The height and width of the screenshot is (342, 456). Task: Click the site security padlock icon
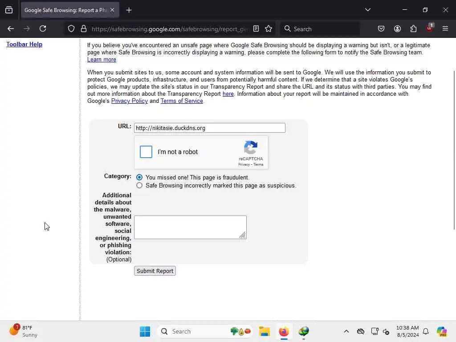(84, 29)
